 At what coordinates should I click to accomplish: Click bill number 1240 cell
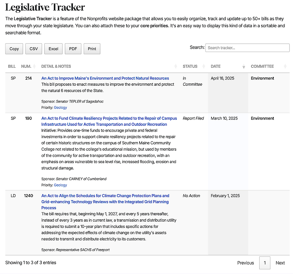pos(29,196)
